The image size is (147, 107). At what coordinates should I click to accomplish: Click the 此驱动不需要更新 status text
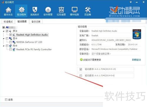point(92,60)
